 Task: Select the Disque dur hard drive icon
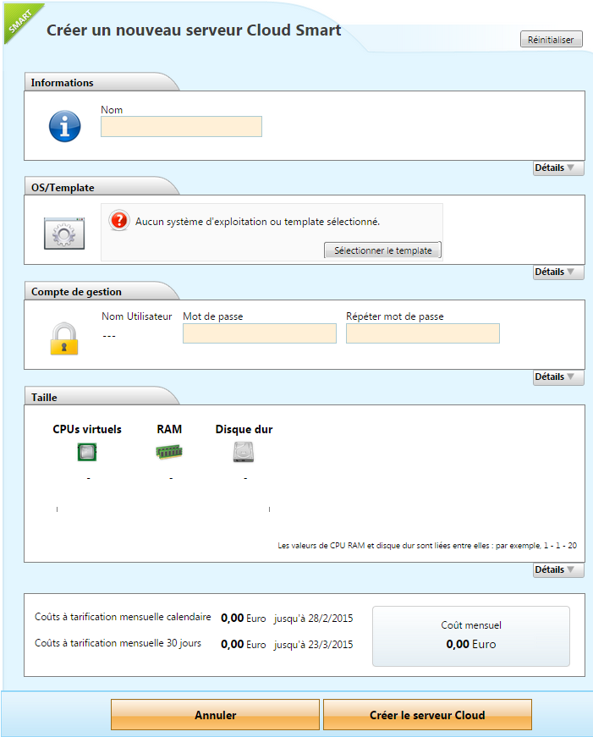tap(243, 454)
